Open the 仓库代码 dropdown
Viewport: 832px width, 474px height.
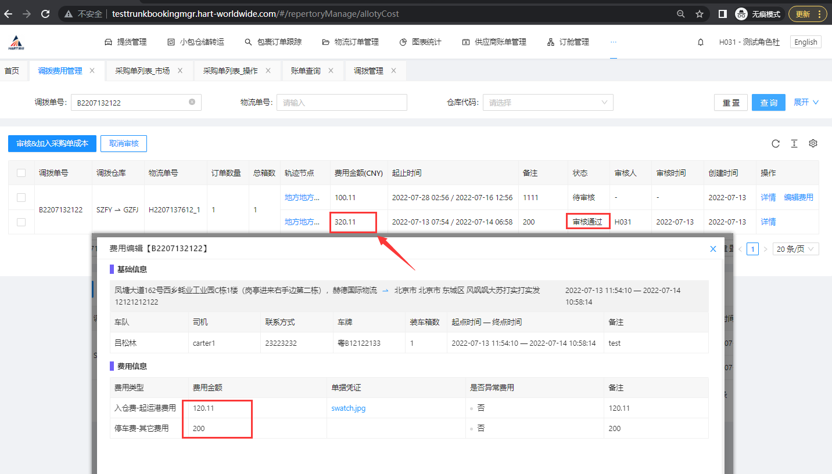(x=547, y=103)
